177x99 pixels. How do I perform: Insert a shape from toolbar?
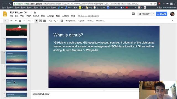50,21
